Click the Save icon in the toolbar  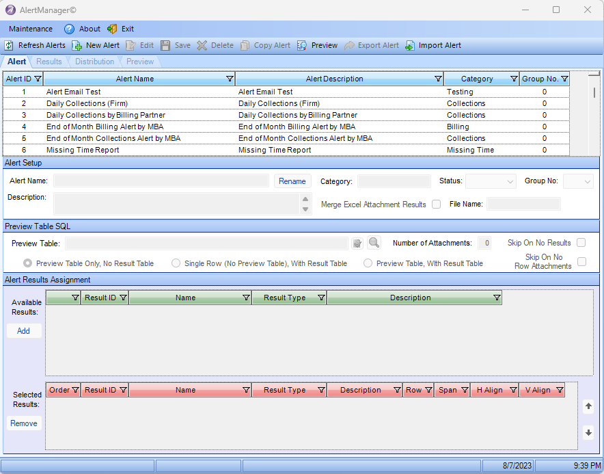point(164,45)
